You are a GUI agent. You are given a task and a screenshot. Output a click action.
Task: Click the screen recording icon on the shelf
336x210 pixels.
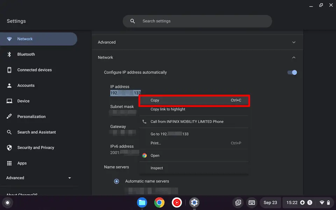pyautogui.click(x=177, y=203)
